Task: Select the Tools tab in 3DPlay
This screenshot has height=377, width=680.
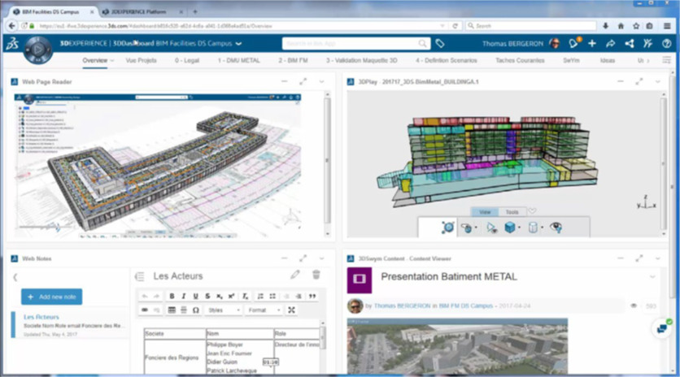Action: (x=512, y=212)
